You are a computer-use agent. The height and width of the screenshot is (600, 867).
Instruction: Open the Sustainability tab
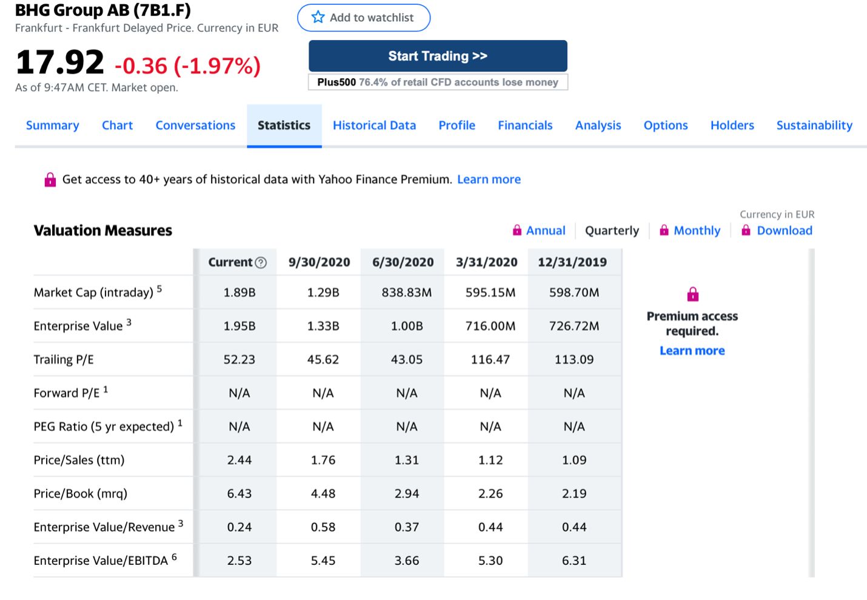(814, 125)
